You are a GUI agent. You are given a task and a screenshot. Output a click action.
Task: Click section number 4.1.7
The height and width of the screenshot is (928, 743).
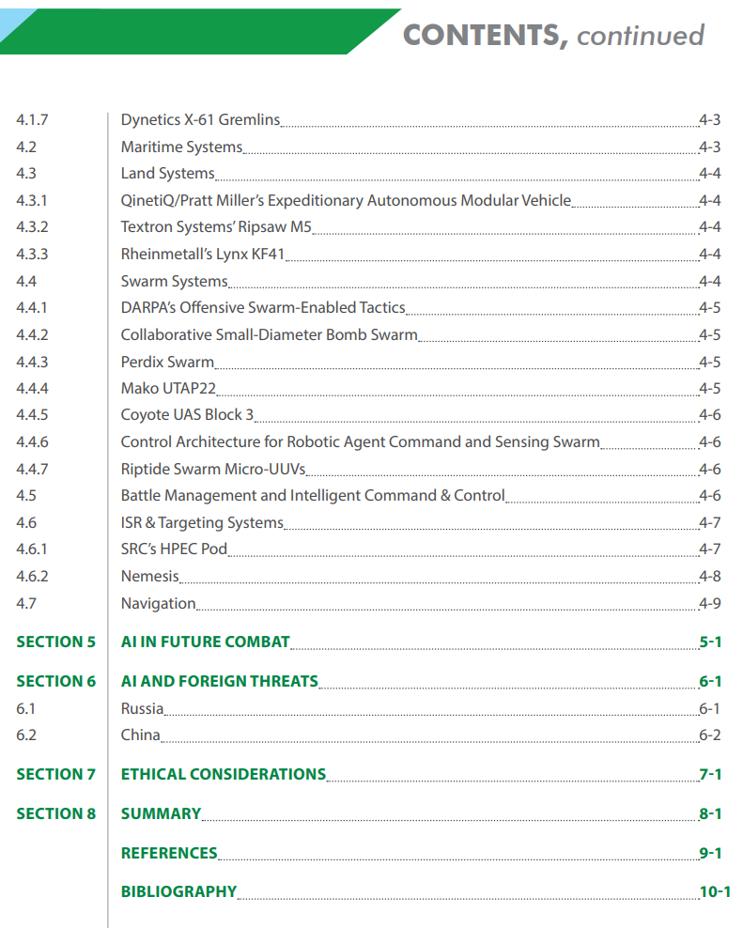32,120
